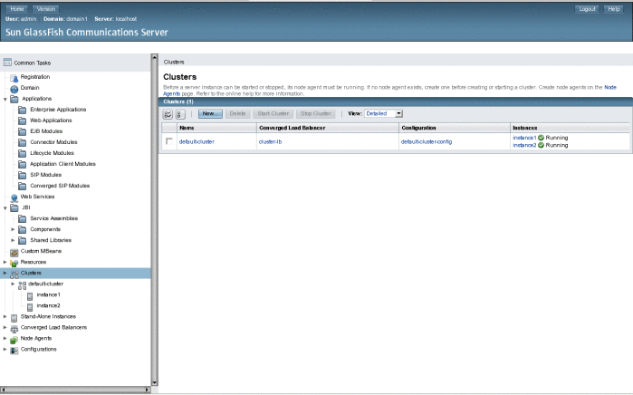Image resolution: width=633 pixels, height=395 pixels.
Task: Expand the Converged Load Balancers node
Action: (5, 328)
